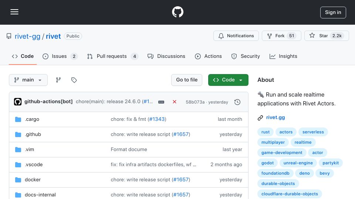Open PR #1343 link in .cargo row

(157, 119)
